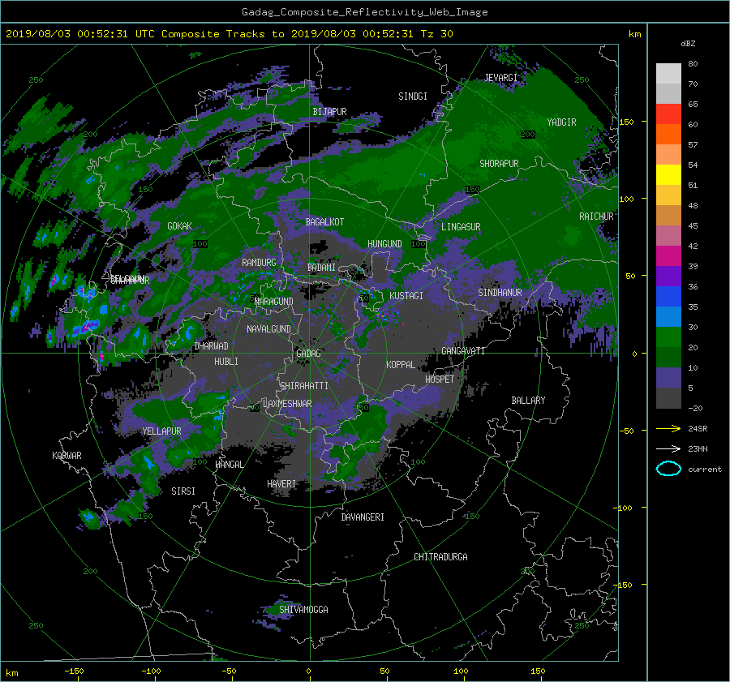Click the white 23MN arrow legend icon
The height and width of the screenshot is (682, 730).
point(668,448)
